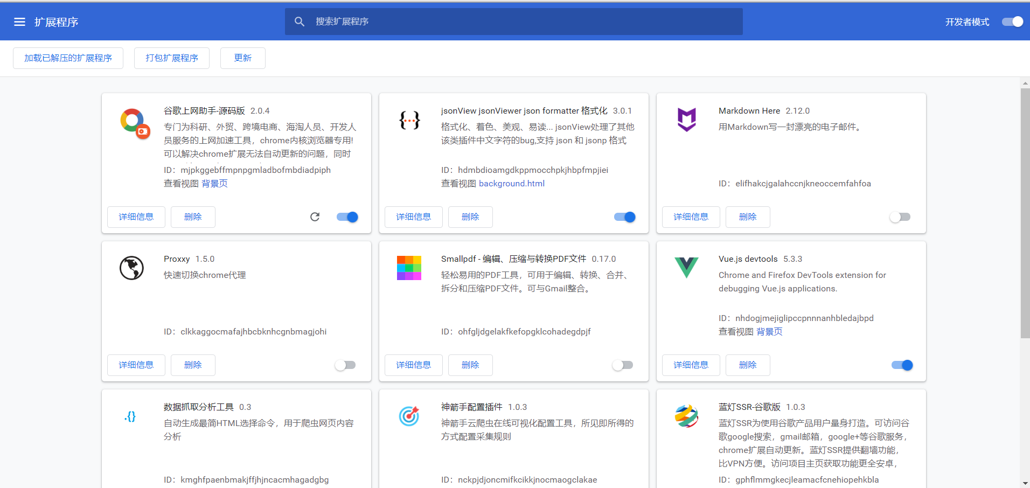This screenshot has width=1030, height=488.
Task: Click 打包扩展程序 button
Action: (172, 58)
